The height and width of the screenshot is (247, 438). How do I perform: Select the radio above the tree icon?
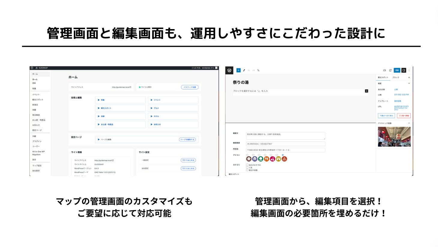click(259, 155)
